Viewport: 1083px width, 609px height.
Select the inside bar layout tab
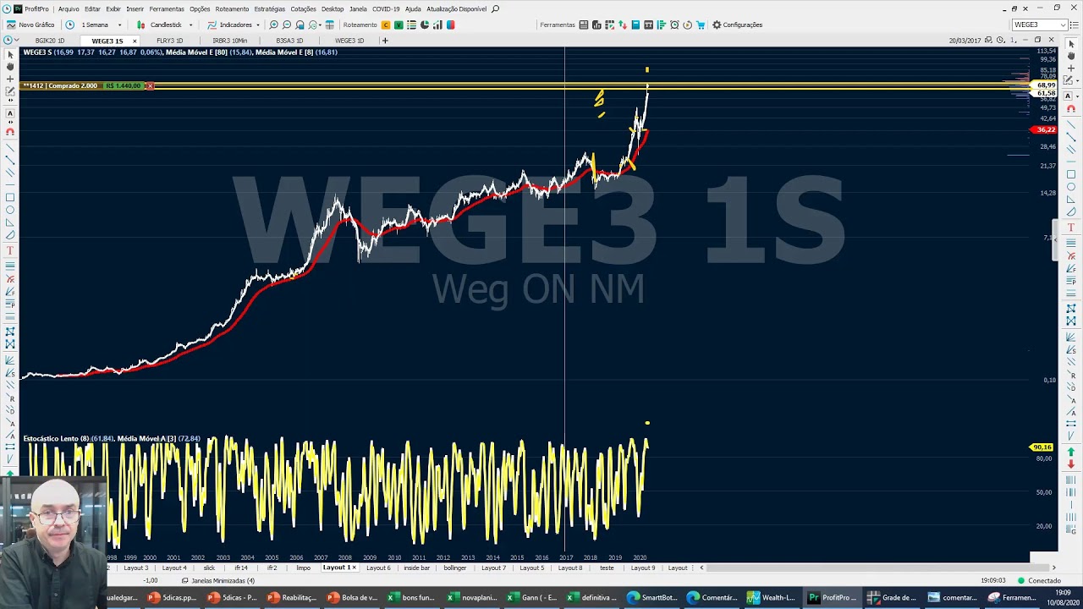pos(417,568)
